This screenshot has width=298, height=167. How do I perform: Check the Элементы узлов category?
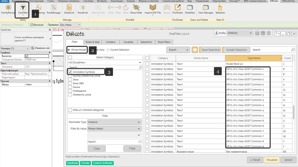click(x=70, y=95)
